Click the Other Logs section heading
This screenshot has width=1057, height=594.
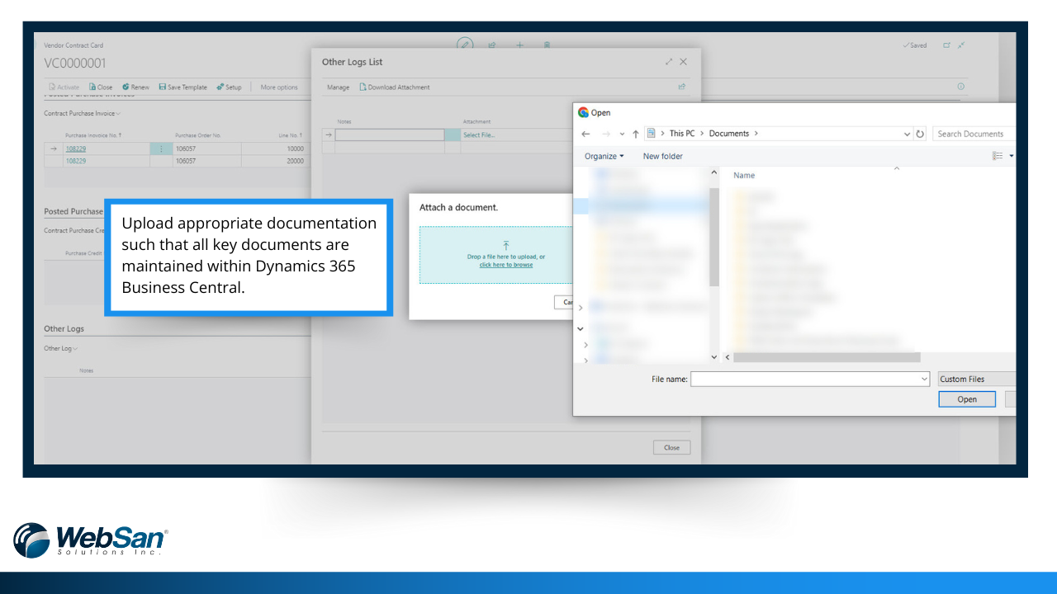64,329
